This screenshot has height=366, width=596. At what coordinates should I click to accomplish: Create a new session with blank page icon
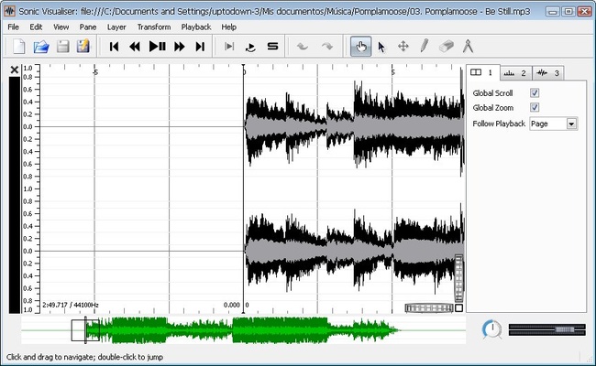(x=19, y=47)
